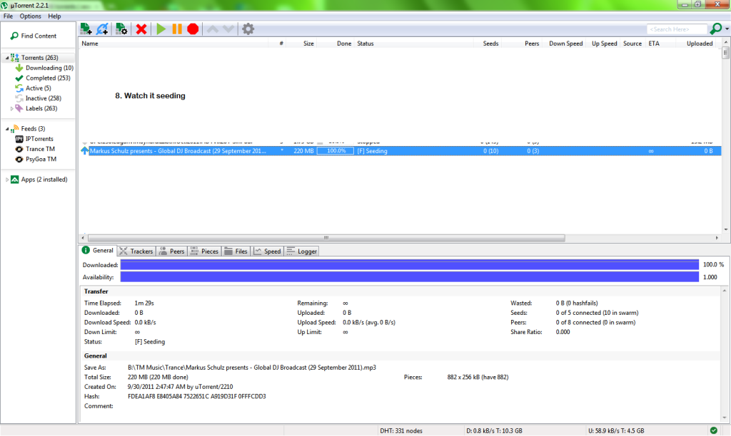Expand the Labels (263) node
The image size is (731, 436).
[11, 108]
